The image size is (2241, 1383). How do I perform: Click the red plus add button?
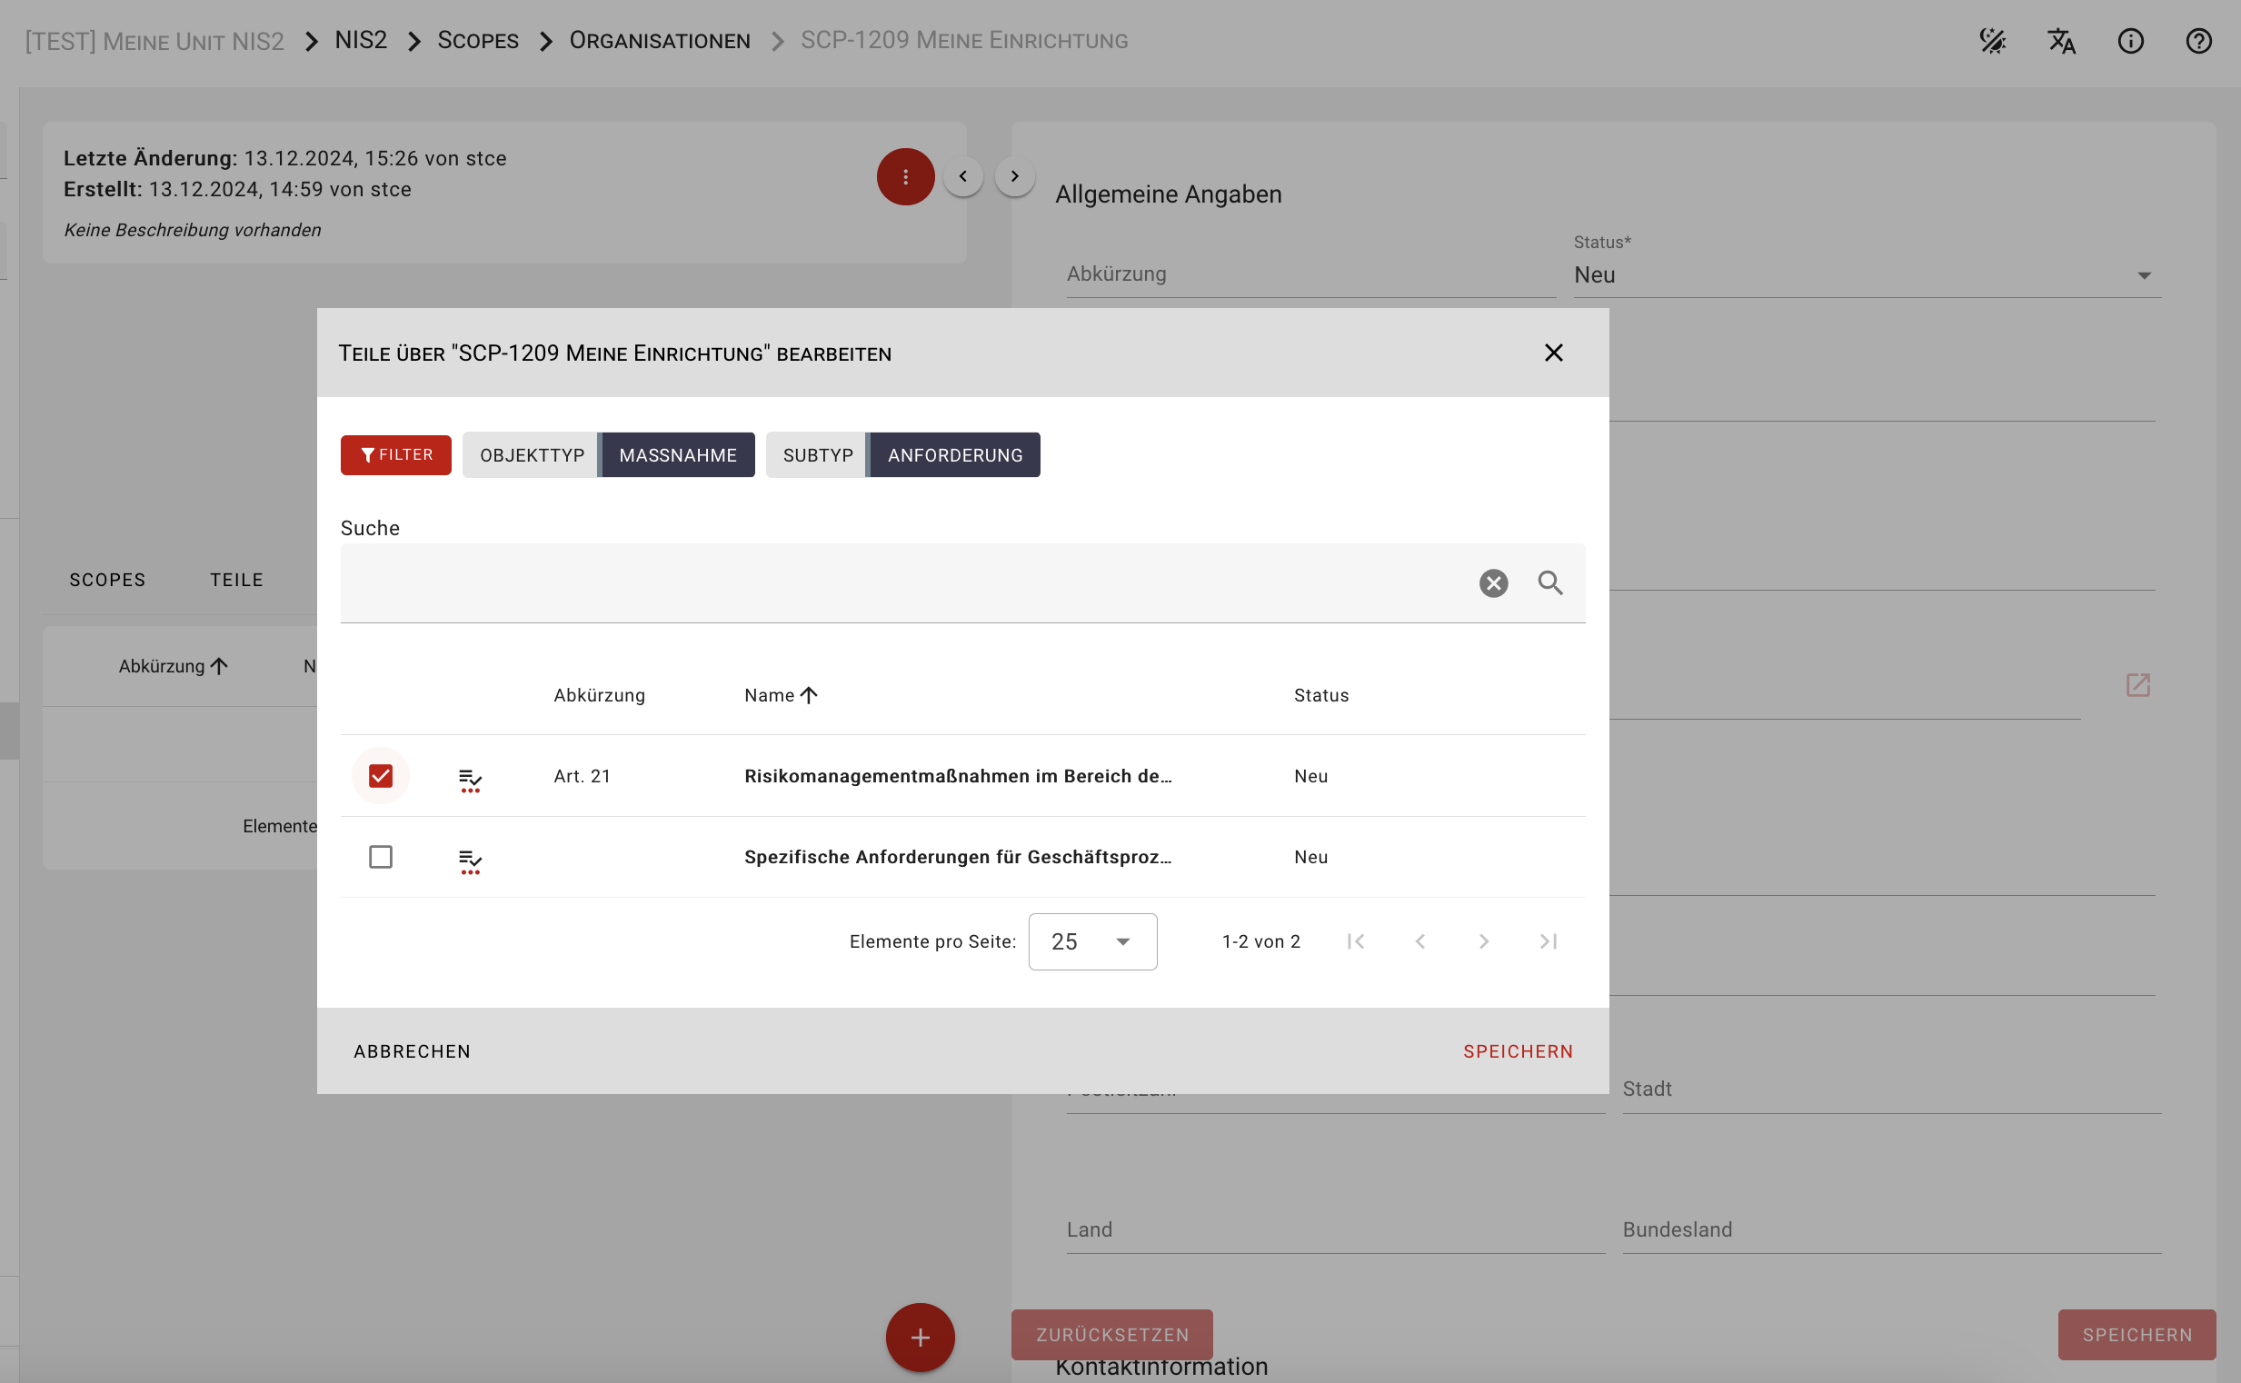(920, 1338)
